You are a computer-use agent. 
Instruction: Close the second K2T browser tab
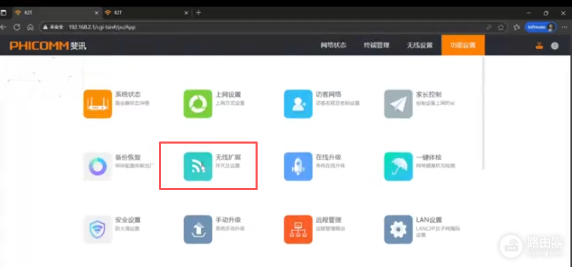[186, 13]
